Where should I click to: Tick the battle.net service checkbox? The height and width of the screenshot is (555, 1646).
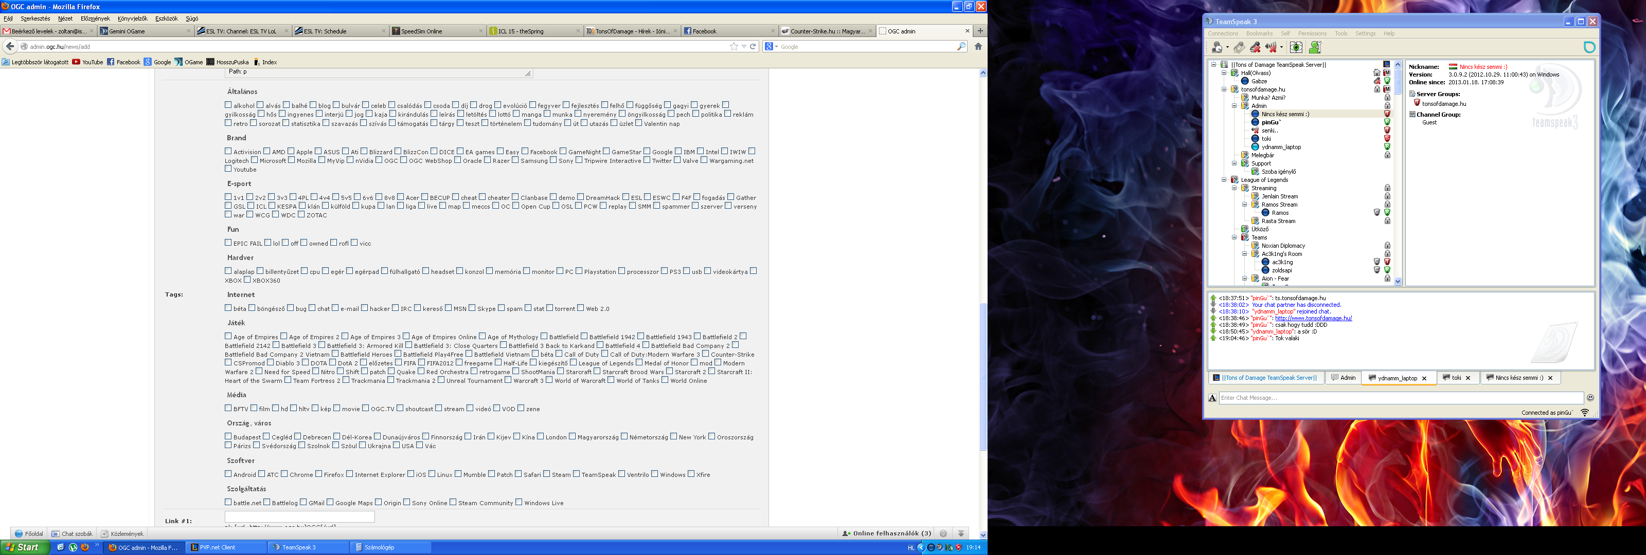pos(228,502)
